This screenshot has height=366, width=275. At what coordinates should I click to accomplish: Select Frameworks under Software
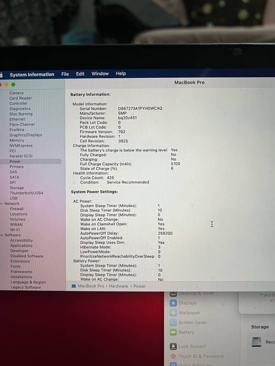(x=21, y=272)
